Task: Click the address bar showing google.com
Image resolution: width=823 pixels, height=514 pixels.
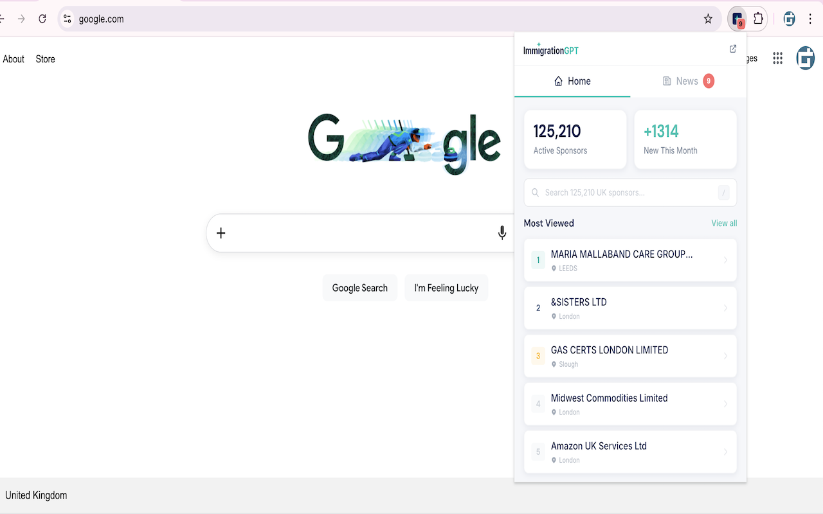Action: pos(389,19)
